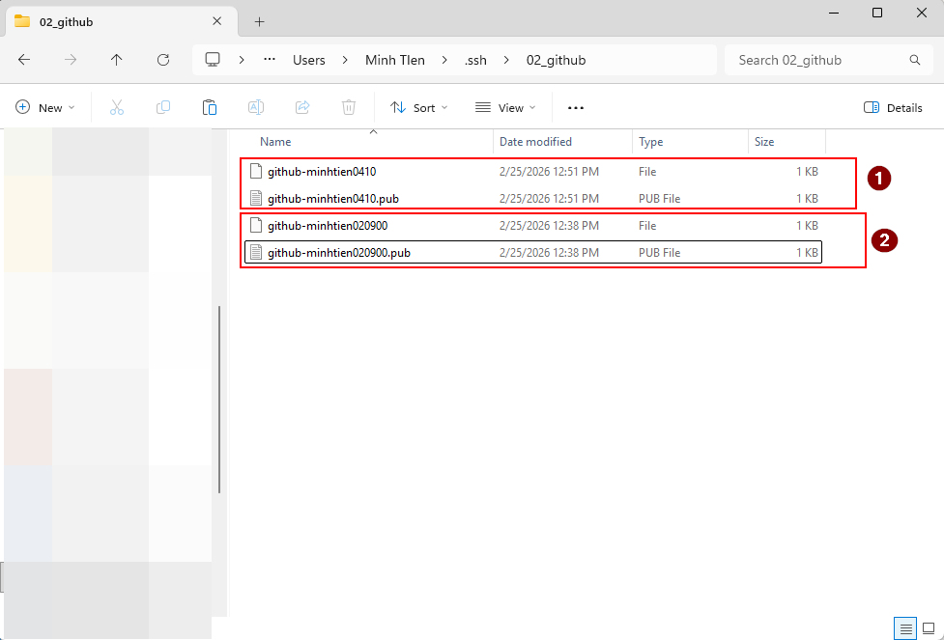Switch to details list view layout

pyautogui.click(x=905, y=628)
